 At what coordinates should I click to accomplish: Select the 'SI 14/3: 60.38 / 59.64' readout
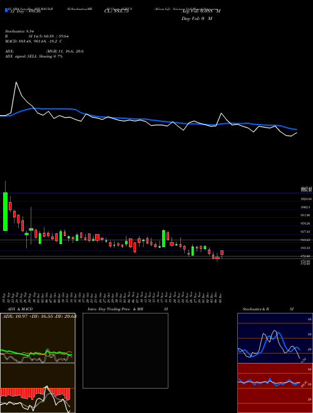pyautogui.click(x=47, y=36)
